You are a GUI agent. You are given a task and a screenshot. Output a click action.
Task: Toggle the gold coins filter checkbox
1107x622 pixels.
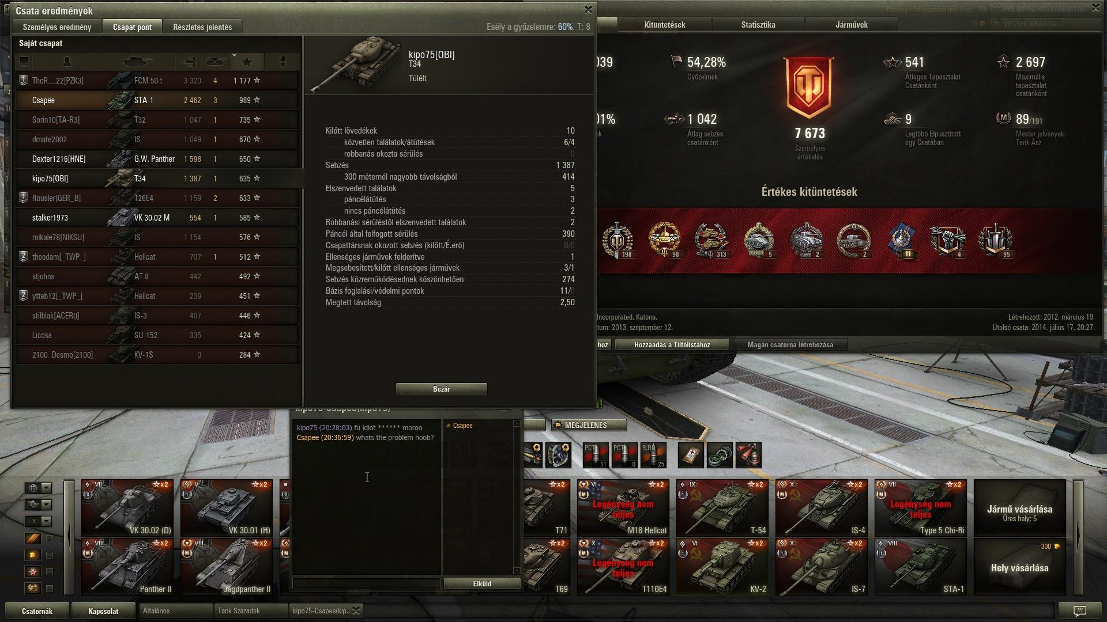pos(50,555)
